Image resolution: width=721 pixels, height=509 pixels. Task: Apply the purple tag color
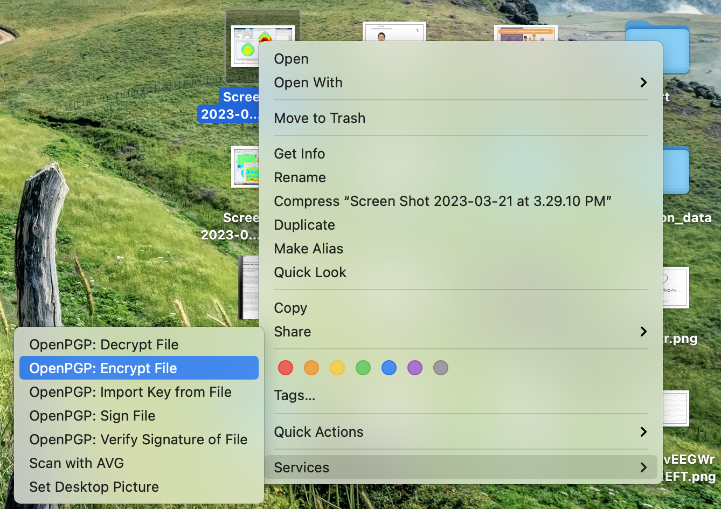coord(415,368)
